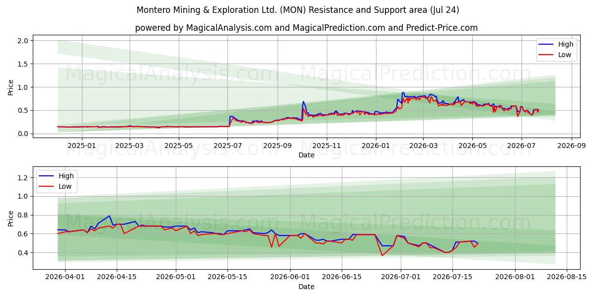
Task: Click the 'Date' axis label under top chart
Action: tap(306, 155)
